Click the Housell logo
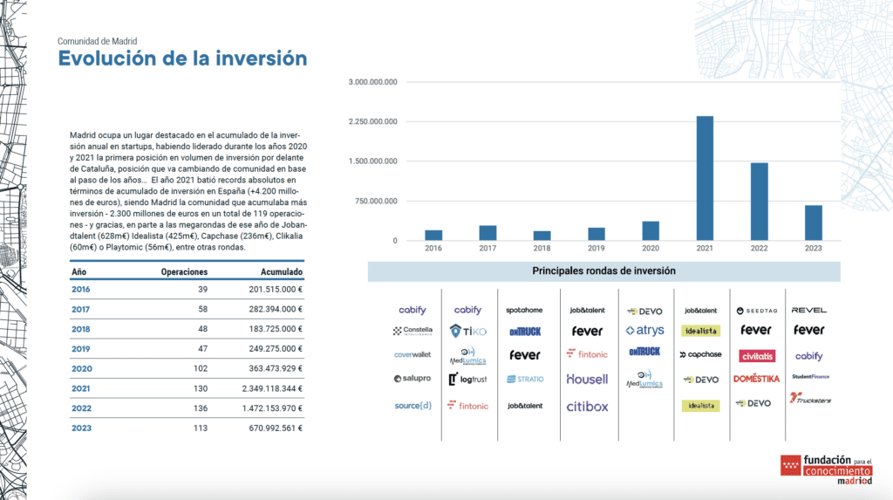This screenshot has width=893, height=500. tap(587, 379)
